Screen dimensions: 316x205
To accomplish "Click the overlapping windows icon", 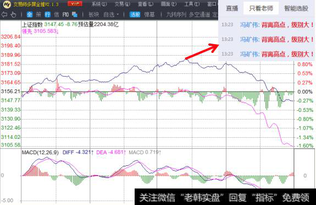I will pos(75,14).
